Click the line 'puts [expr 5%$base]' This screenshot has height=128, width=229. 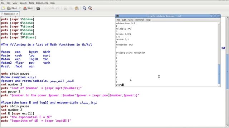click(x=18, y=19)
